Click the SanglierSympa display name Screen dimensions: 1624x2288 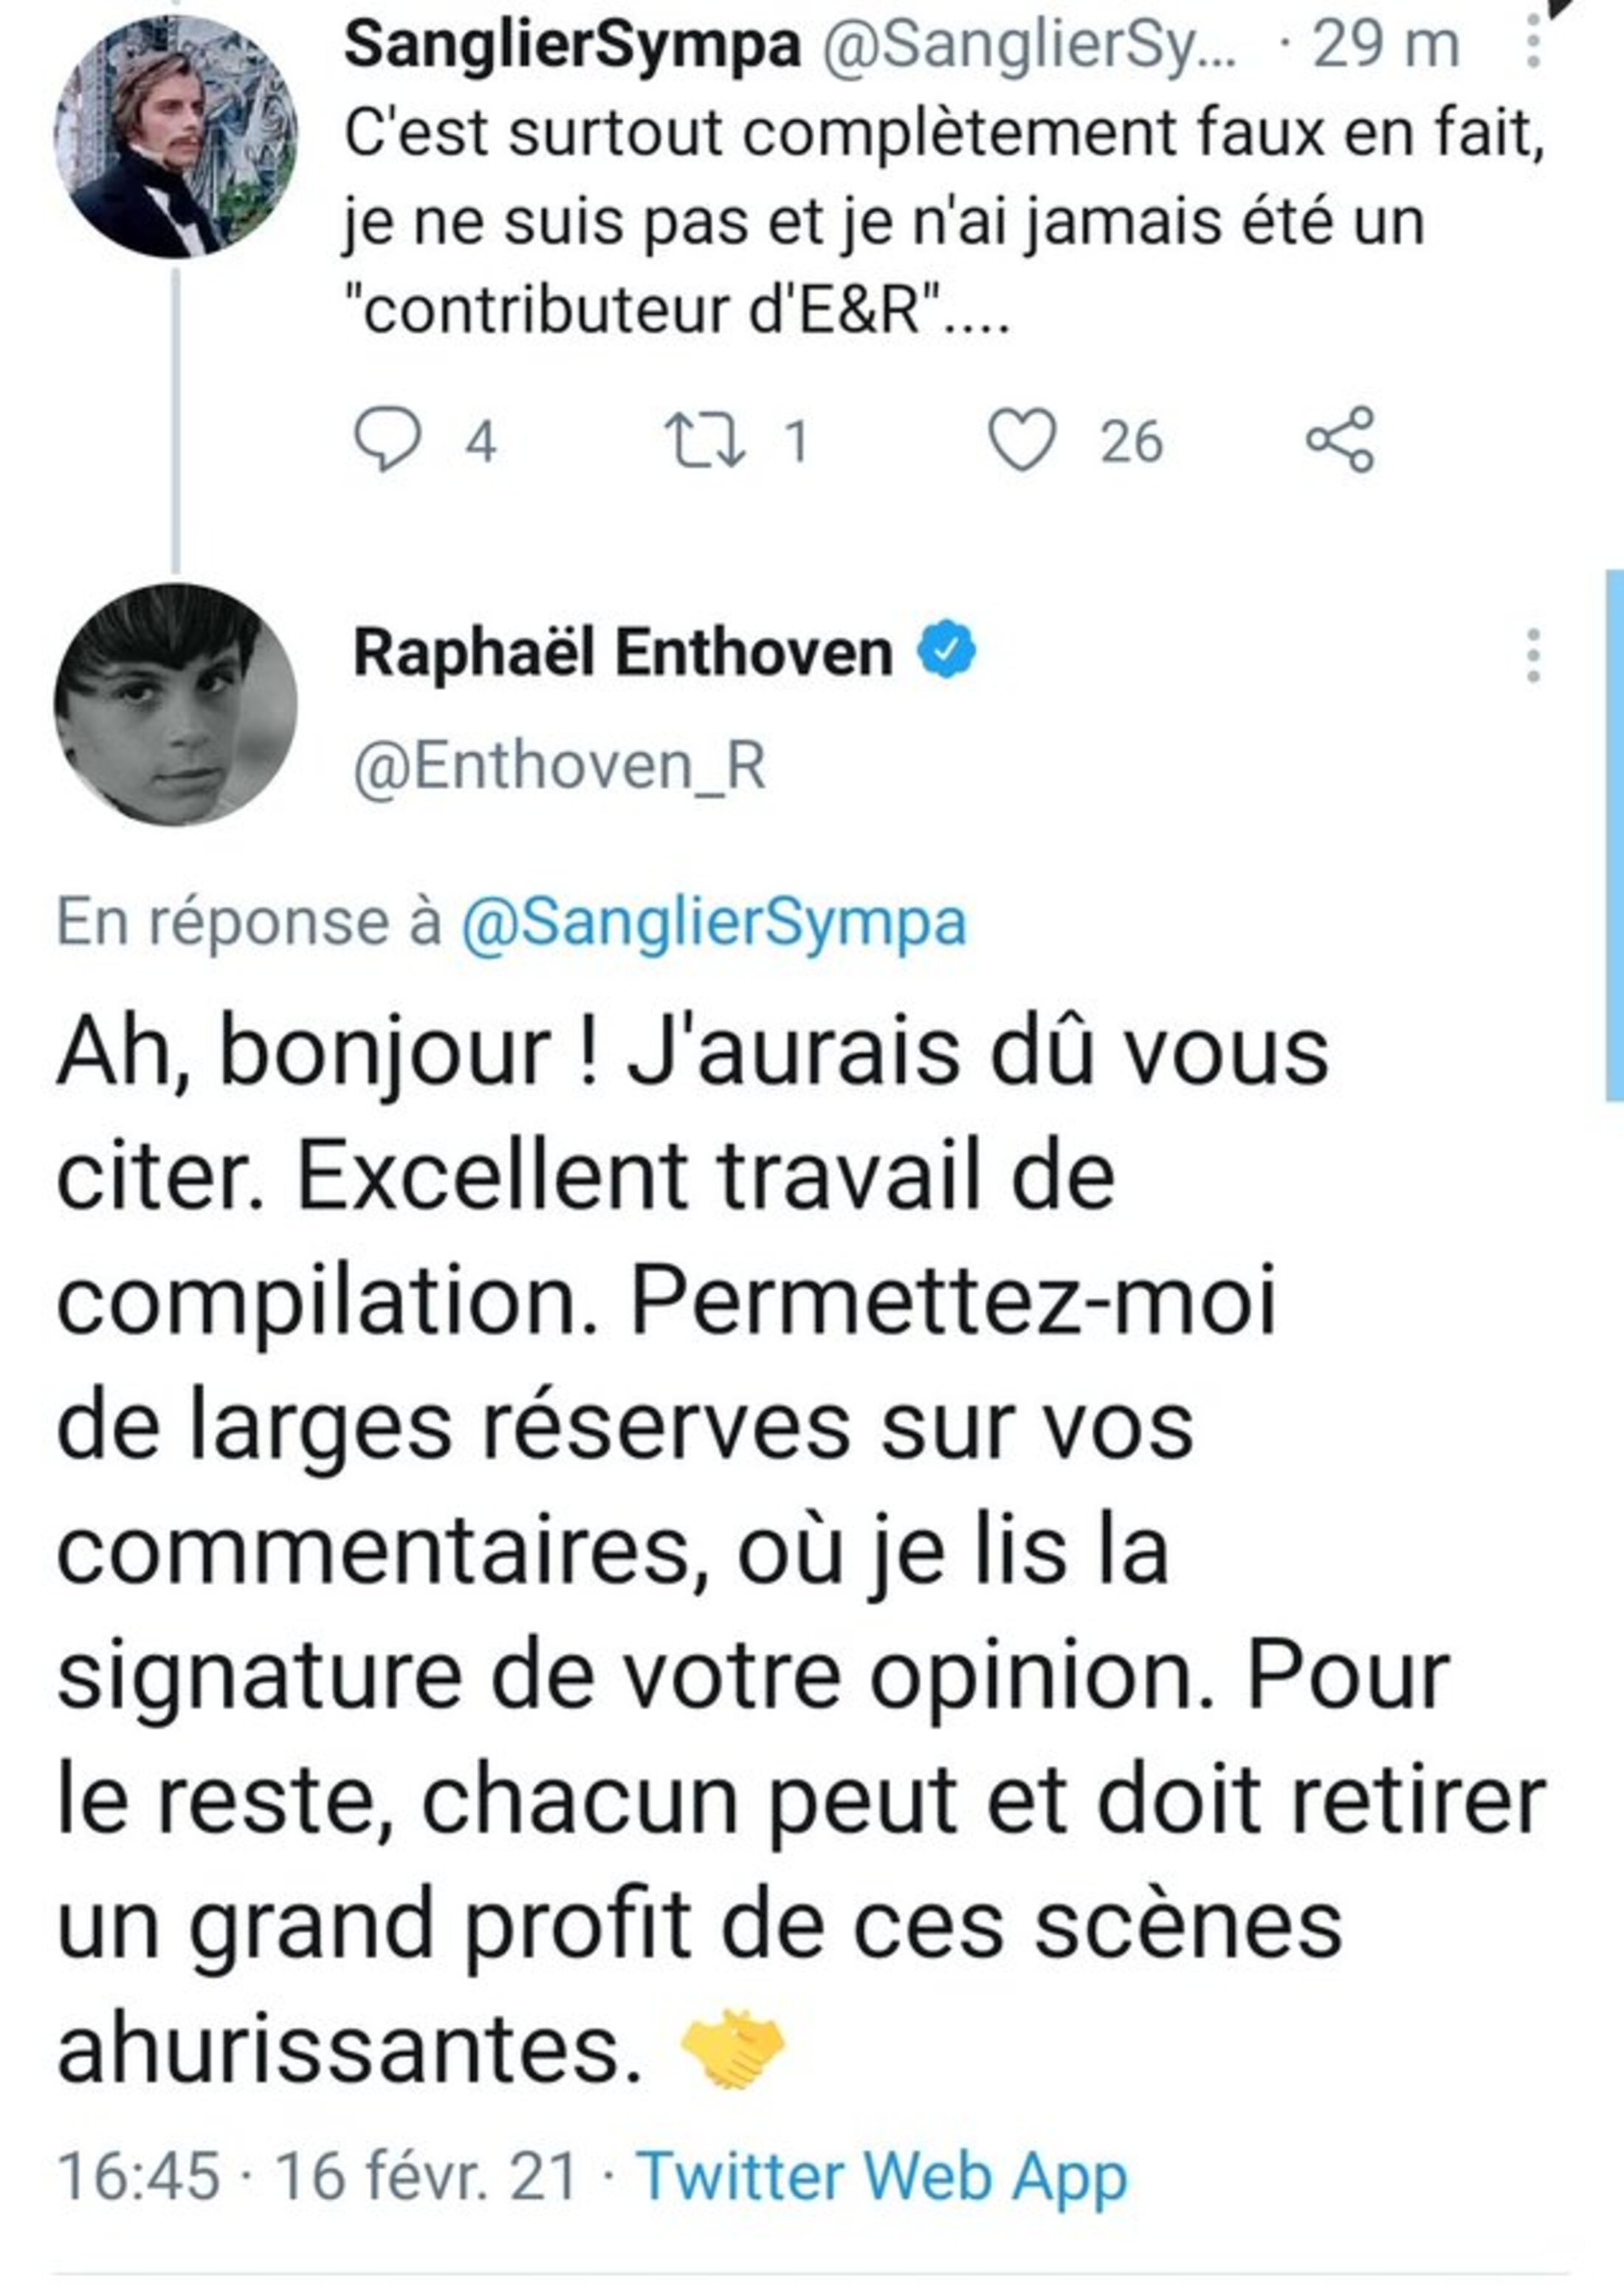pyautogui.click(x=572, y=46)
